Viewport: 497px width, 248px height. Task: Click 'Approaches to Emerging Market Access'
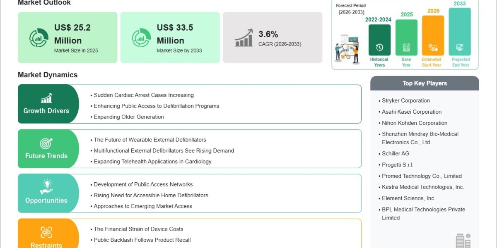pos(143,206)
